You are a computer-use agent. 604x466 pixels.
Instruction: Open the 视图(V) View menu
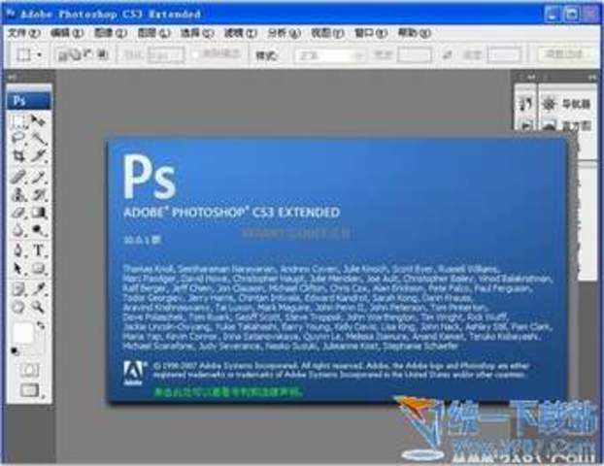pos(327,33)
